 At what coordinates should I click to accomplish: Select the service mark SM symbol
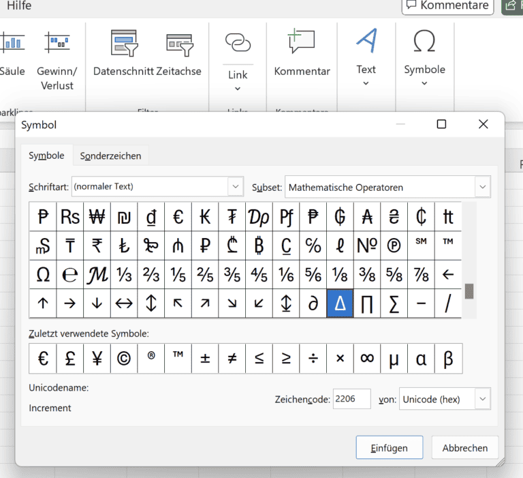tap(421, 245)
